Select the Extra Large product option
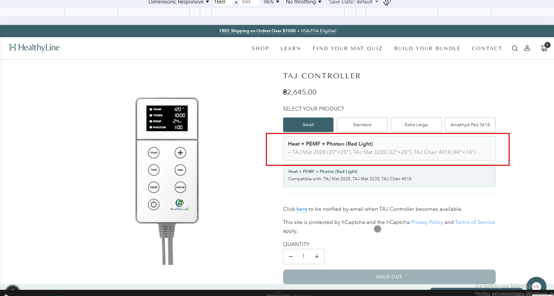This screenshot has width=554, height=296. 416,125
